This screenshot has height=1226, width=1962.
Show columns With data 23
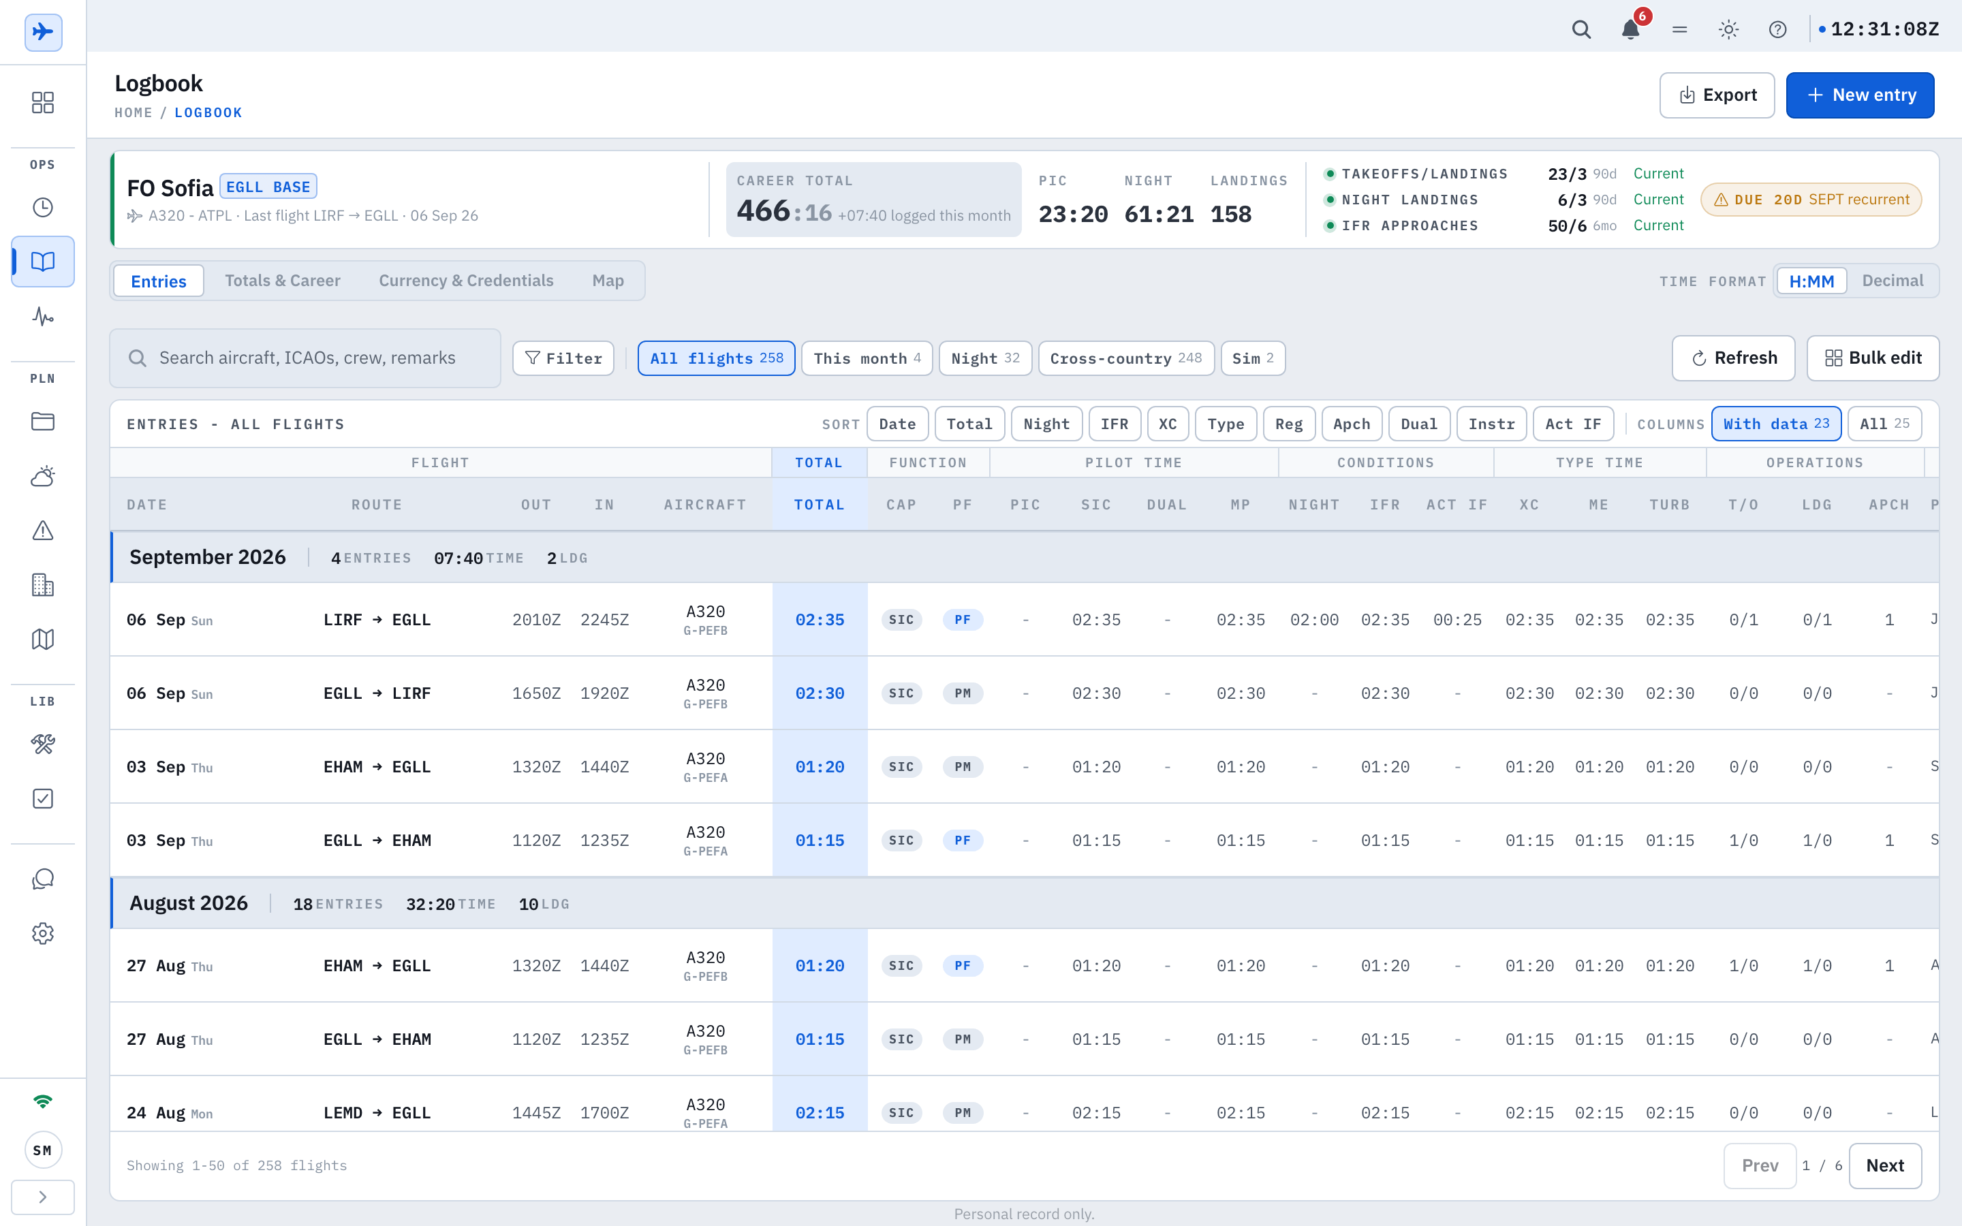point(1775,424)
